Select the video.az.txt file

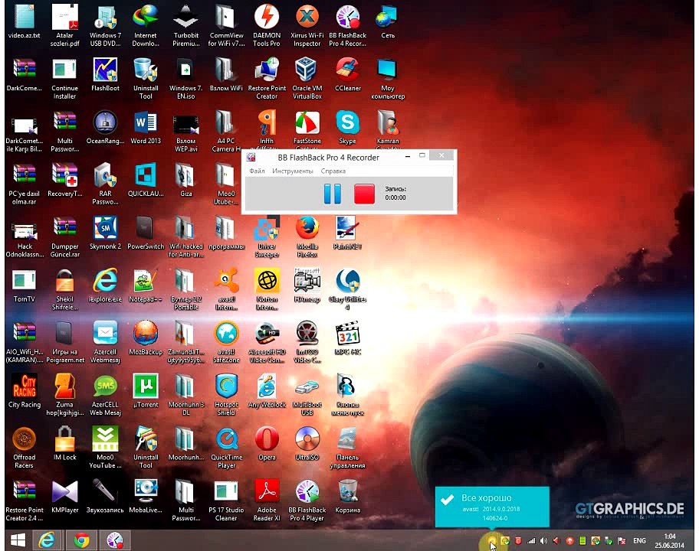[x=24, y=21]
